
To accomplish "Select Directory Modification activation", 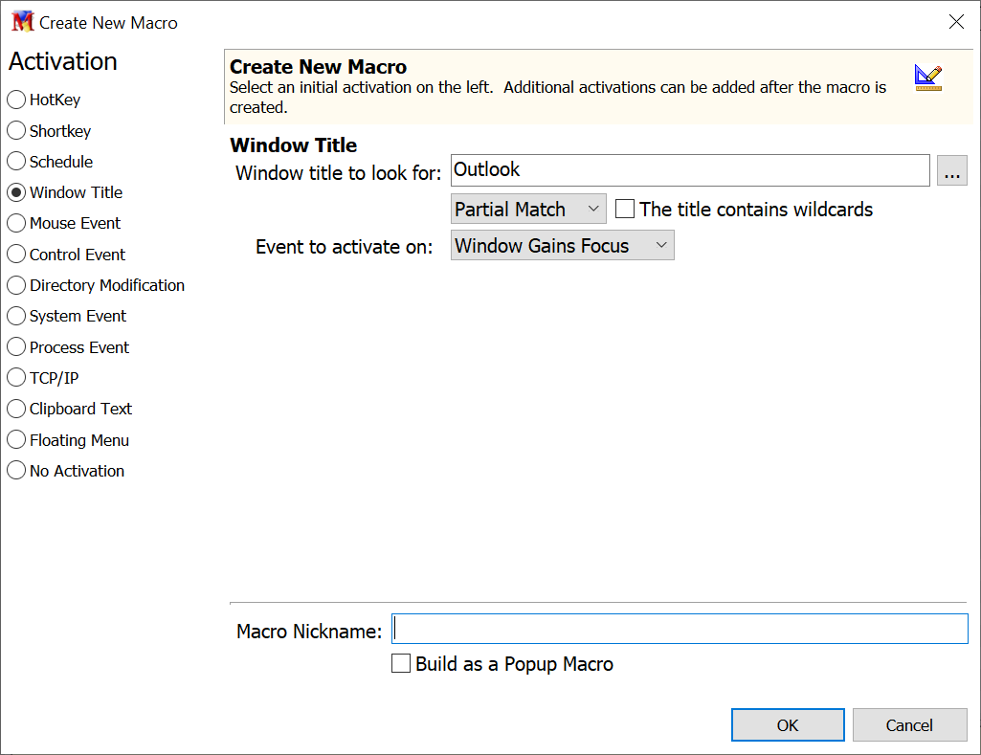I will tap(16, 285).
